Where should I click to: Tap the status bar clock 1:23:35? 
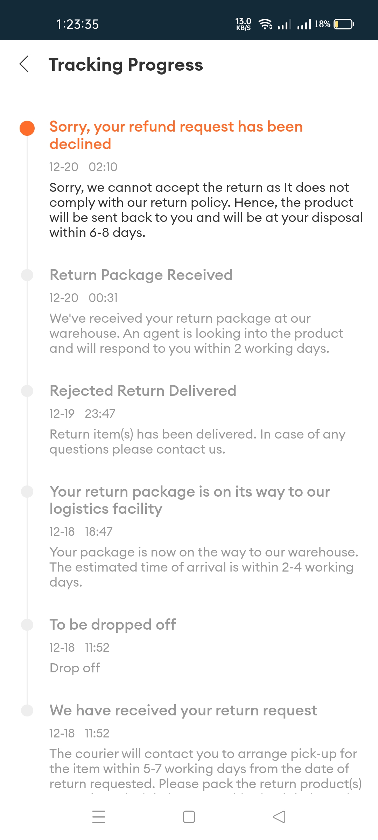click(x=78, y=24)
